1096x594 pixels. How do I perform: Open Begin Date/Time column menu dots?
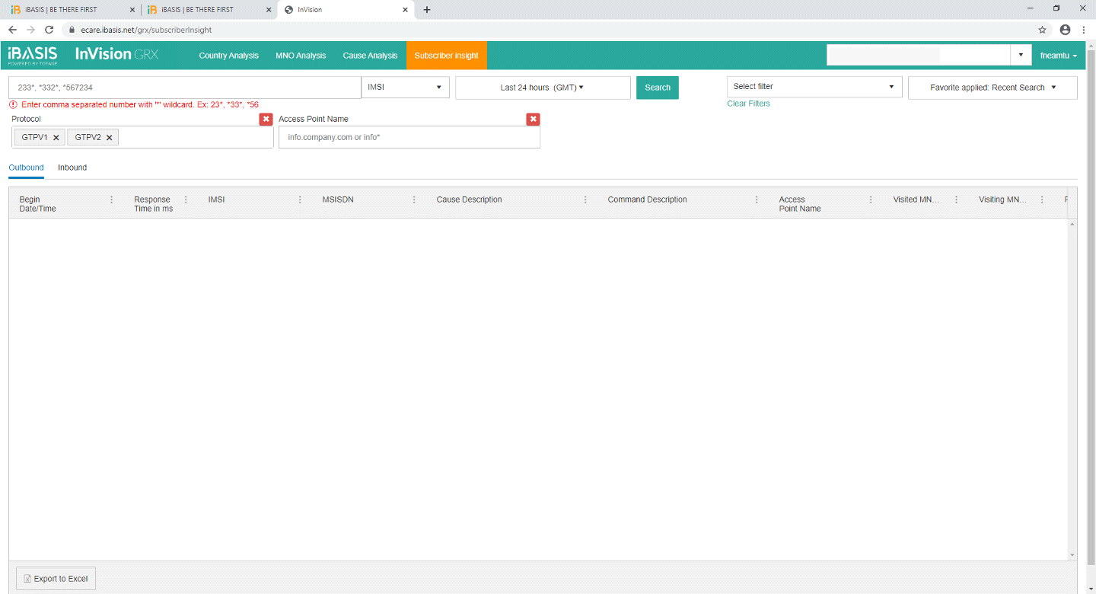pyautogui.click(x=112, y=200)
